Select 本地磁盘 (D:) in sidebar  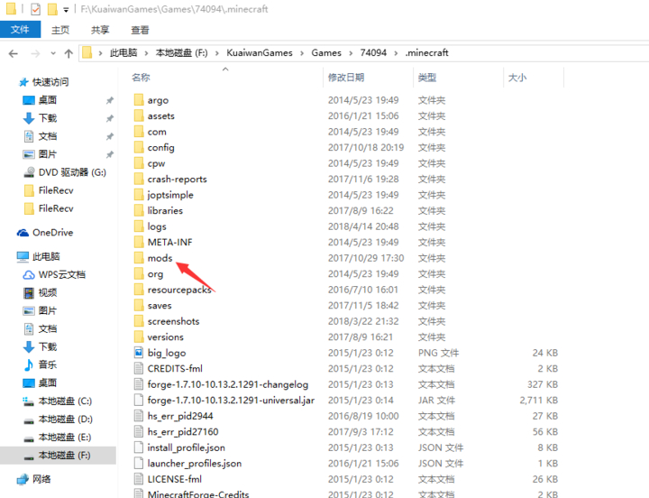coord(65,420)
